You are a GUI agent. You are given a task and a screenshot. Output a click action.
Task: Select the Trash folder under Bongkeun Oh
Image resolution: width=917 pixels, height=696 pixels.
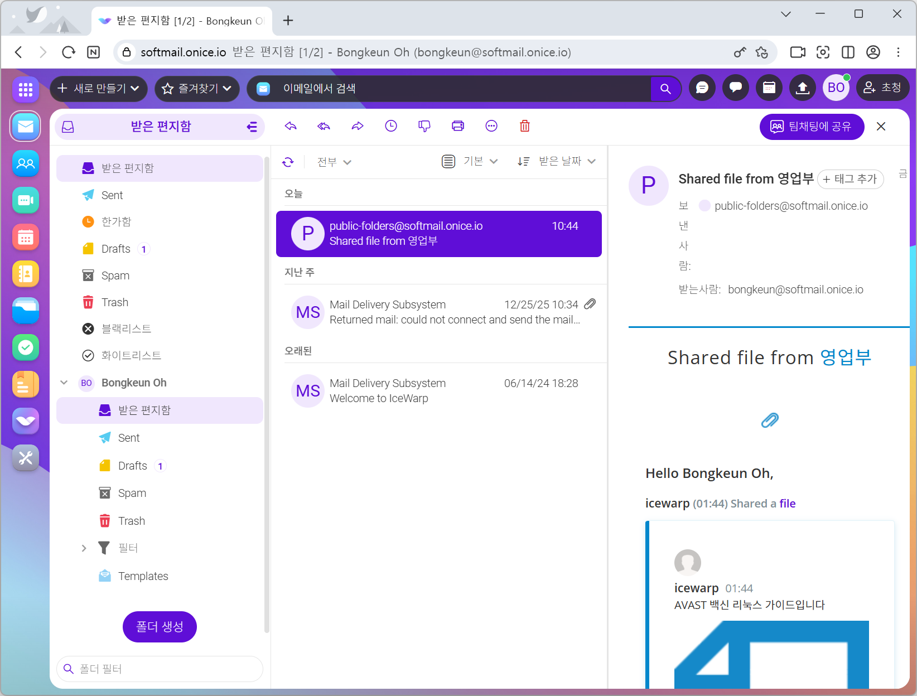131,521
